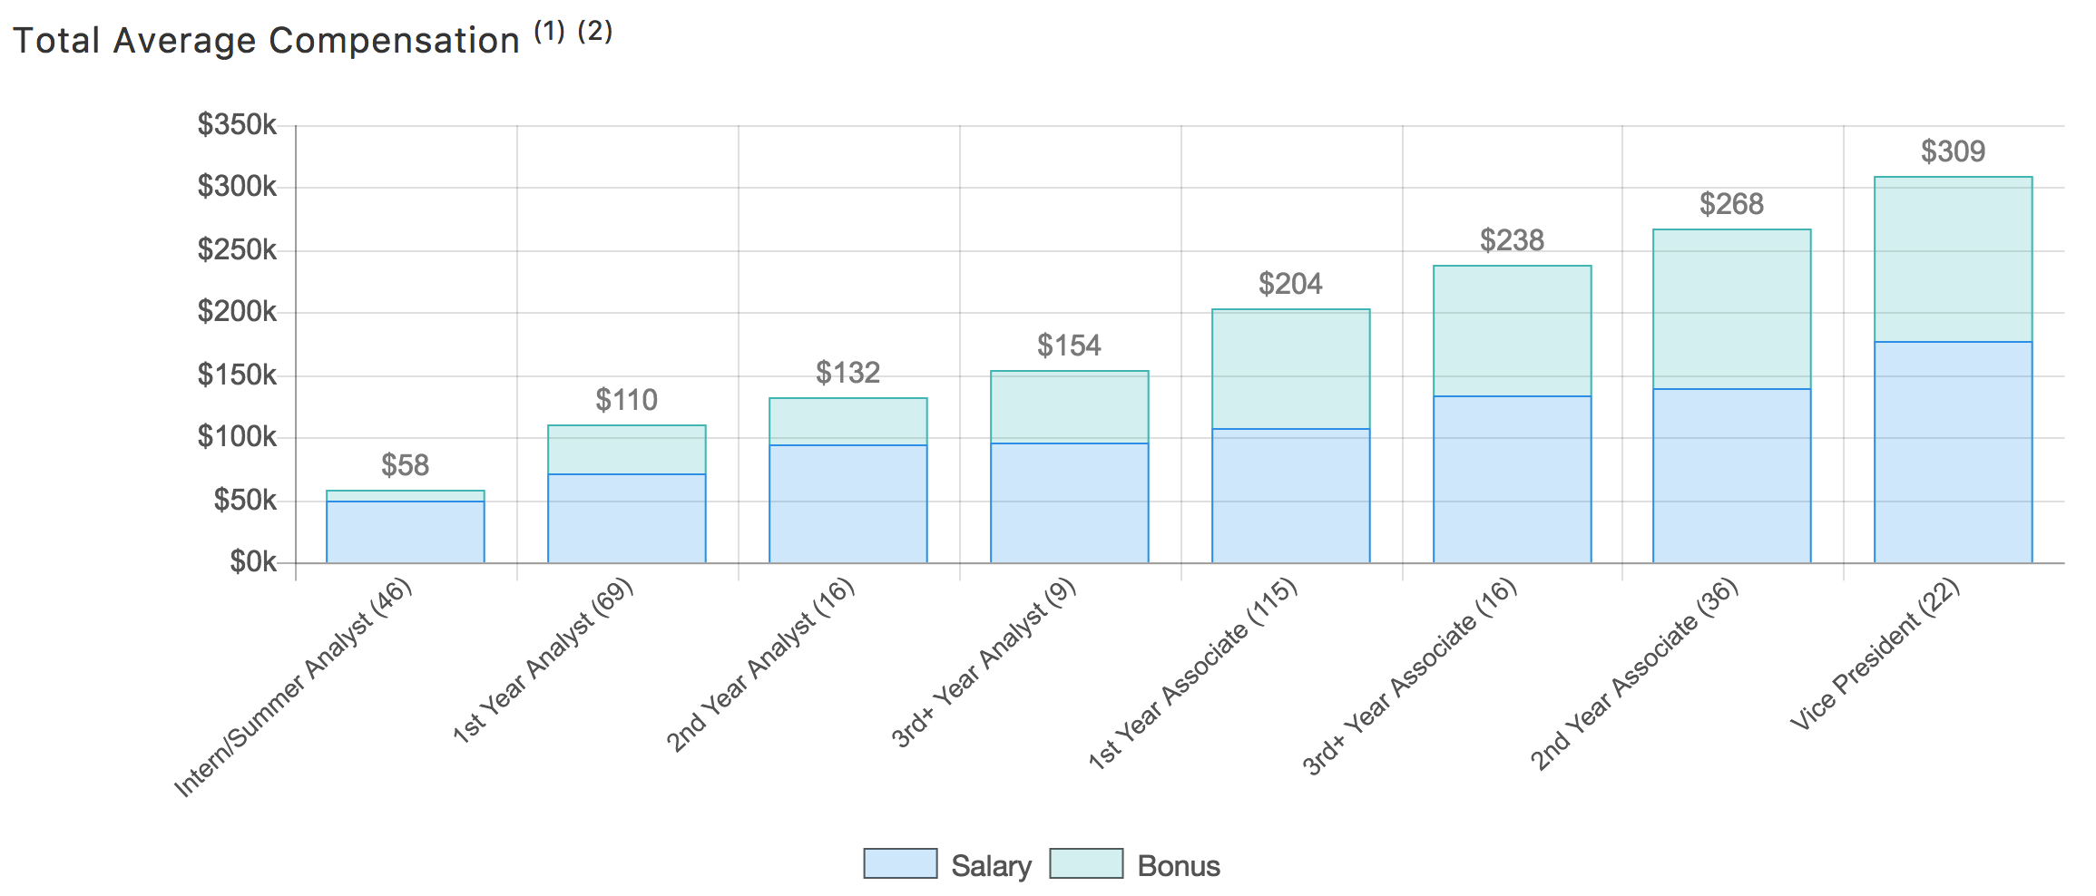Toggle the Salary series legend label
Viewport: 2096px width, 896px height.
(x=991, y=866)
